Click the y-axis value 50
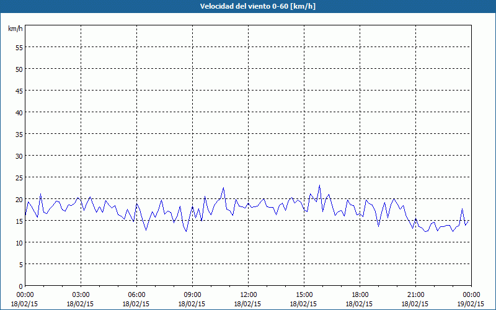Screen dimensions: 496x310 pyautogui.click(x=19, y=69)
